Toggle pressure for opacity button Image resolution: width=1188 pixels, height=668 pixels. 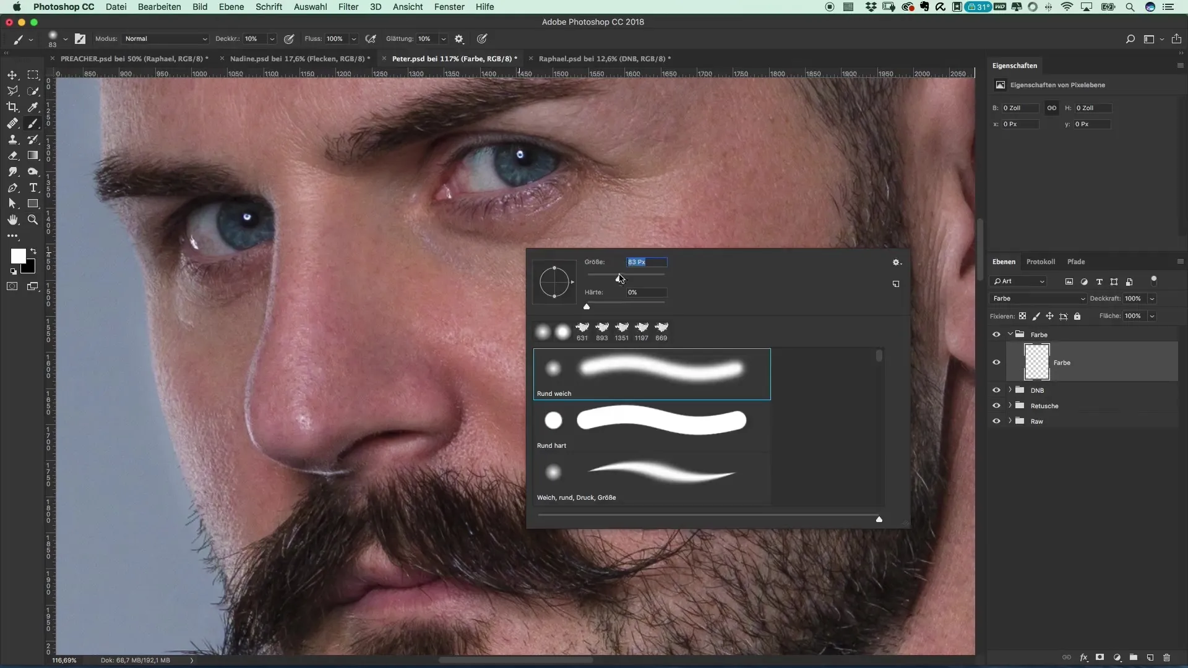(289, 38)
